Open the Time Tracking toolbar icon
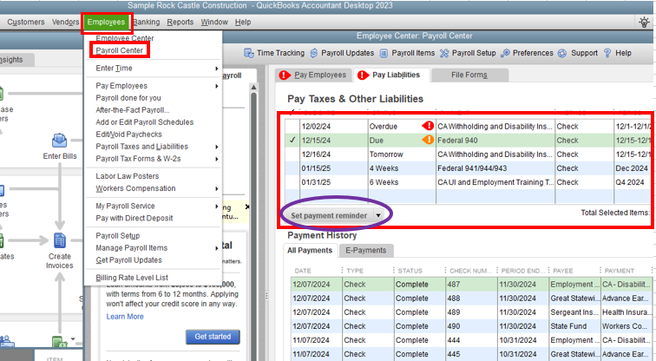The height and width of the screenshot is (361, 656). tap(248, 53)
